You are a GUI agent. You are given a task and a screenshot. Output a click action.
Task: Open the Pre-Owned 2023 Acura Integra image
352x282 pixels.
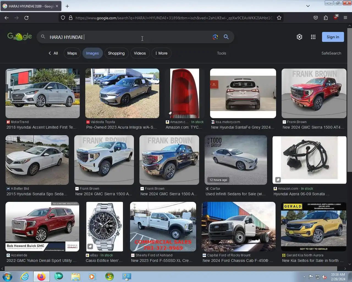point(122,93)
